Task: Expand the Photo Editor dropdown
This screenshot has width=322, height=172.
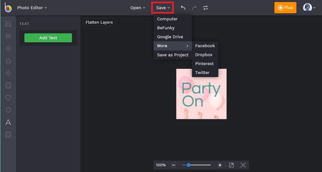Action: pos(32,8)
